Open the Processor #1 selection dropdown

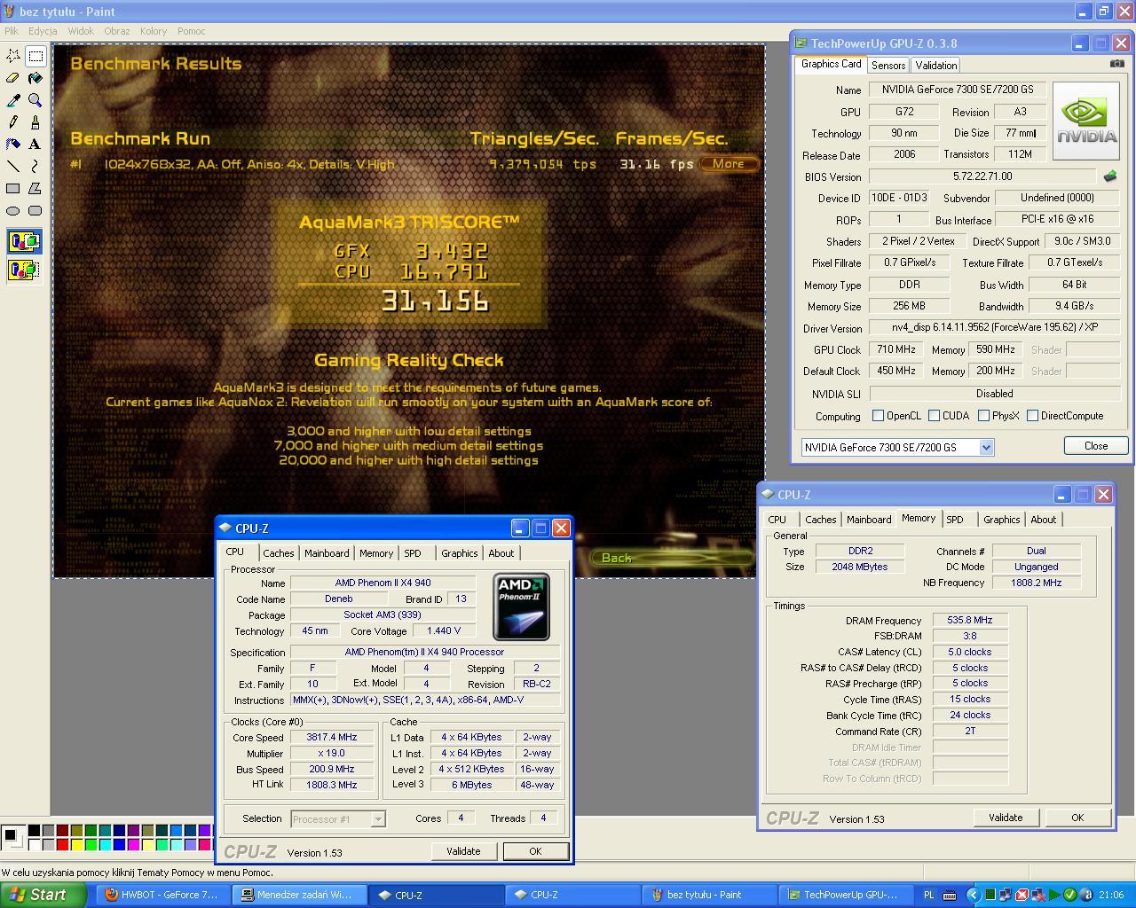[x=377, y=819]
